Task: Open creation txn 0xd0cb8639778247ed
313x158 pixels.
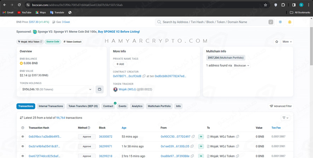Action: click(170, 76)
